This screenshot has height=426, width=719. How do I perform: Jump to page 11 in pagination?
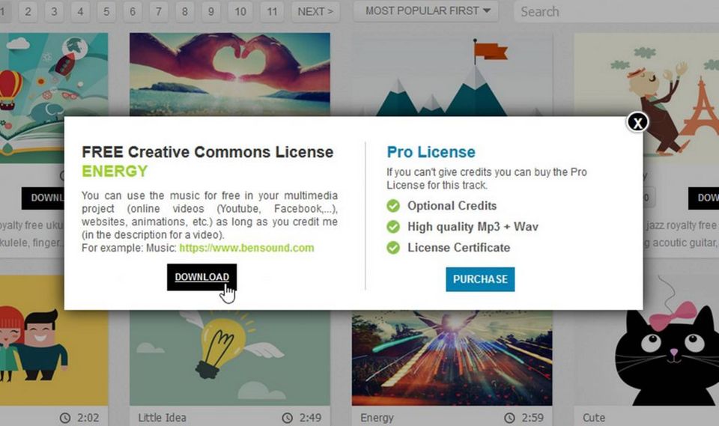[x=273, y=11]
